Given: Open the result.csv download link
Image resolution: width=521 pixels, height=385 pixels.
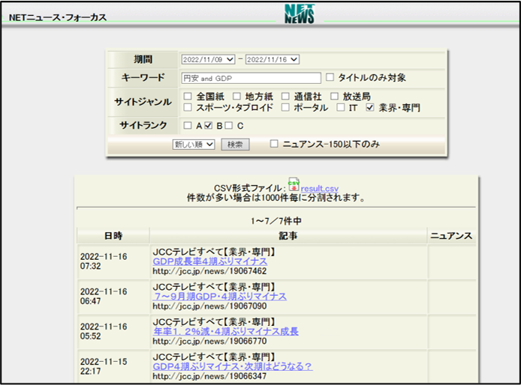Looking at the screenshot, I should pyautogui.click(x=319, y=188).
